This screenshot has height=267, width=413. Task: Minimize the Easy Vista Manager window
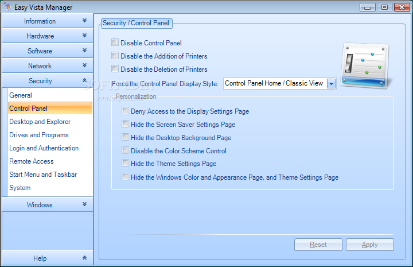pyautogui.click(x=368, y=7)
